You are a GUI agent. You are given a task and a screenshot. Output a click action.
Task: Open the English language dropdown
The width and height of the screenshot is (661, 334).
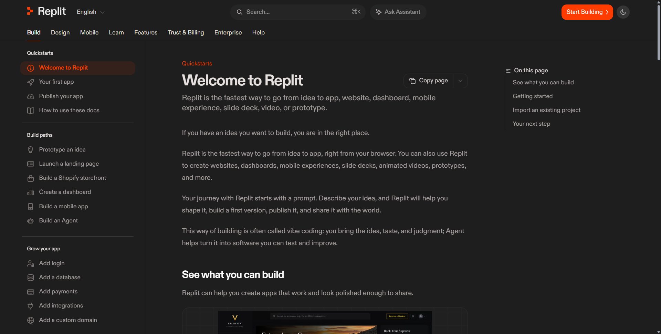click(x=91, y=12)
